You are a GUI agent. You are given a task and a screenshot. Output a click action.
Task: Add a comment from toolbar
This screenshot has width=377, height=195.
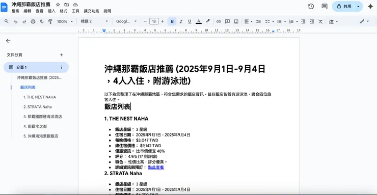click(x=227, y=21)
